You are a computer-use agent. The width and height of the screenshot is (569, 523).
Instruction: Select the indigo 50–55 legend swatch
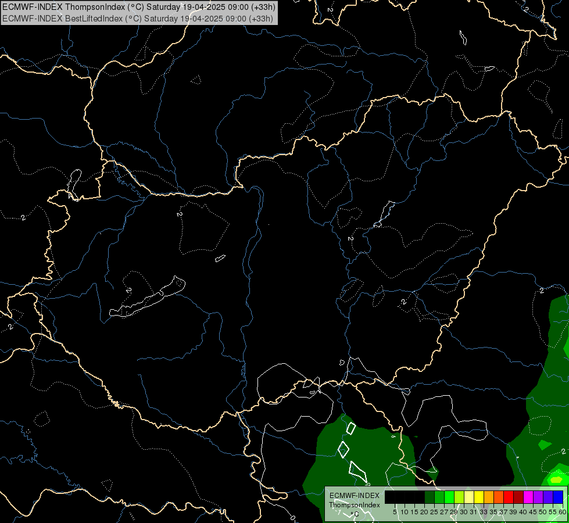click(548, 497)
